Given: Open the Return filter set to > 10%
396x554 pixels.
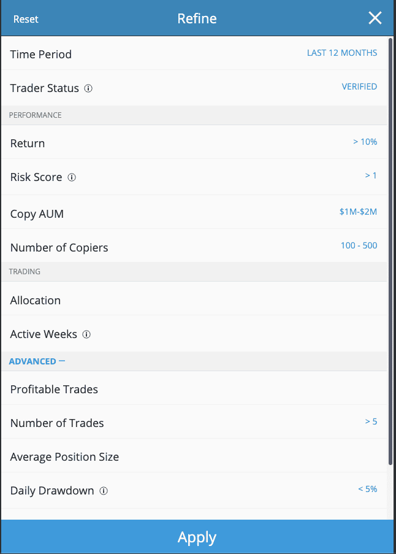Looking at the screenshot, I should pyautogui.click(x=194, y=142).
